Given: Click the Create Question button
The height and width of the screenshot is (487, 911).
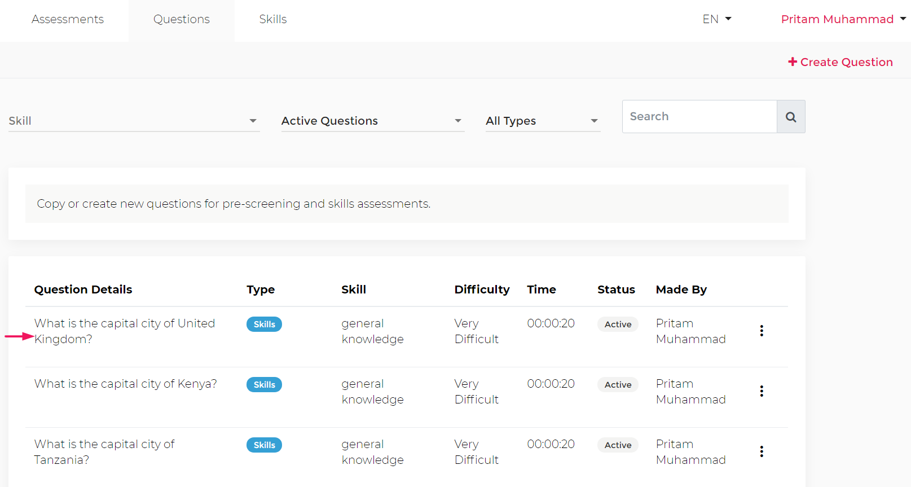Looking at the screenshot, I should pos(840,62).
